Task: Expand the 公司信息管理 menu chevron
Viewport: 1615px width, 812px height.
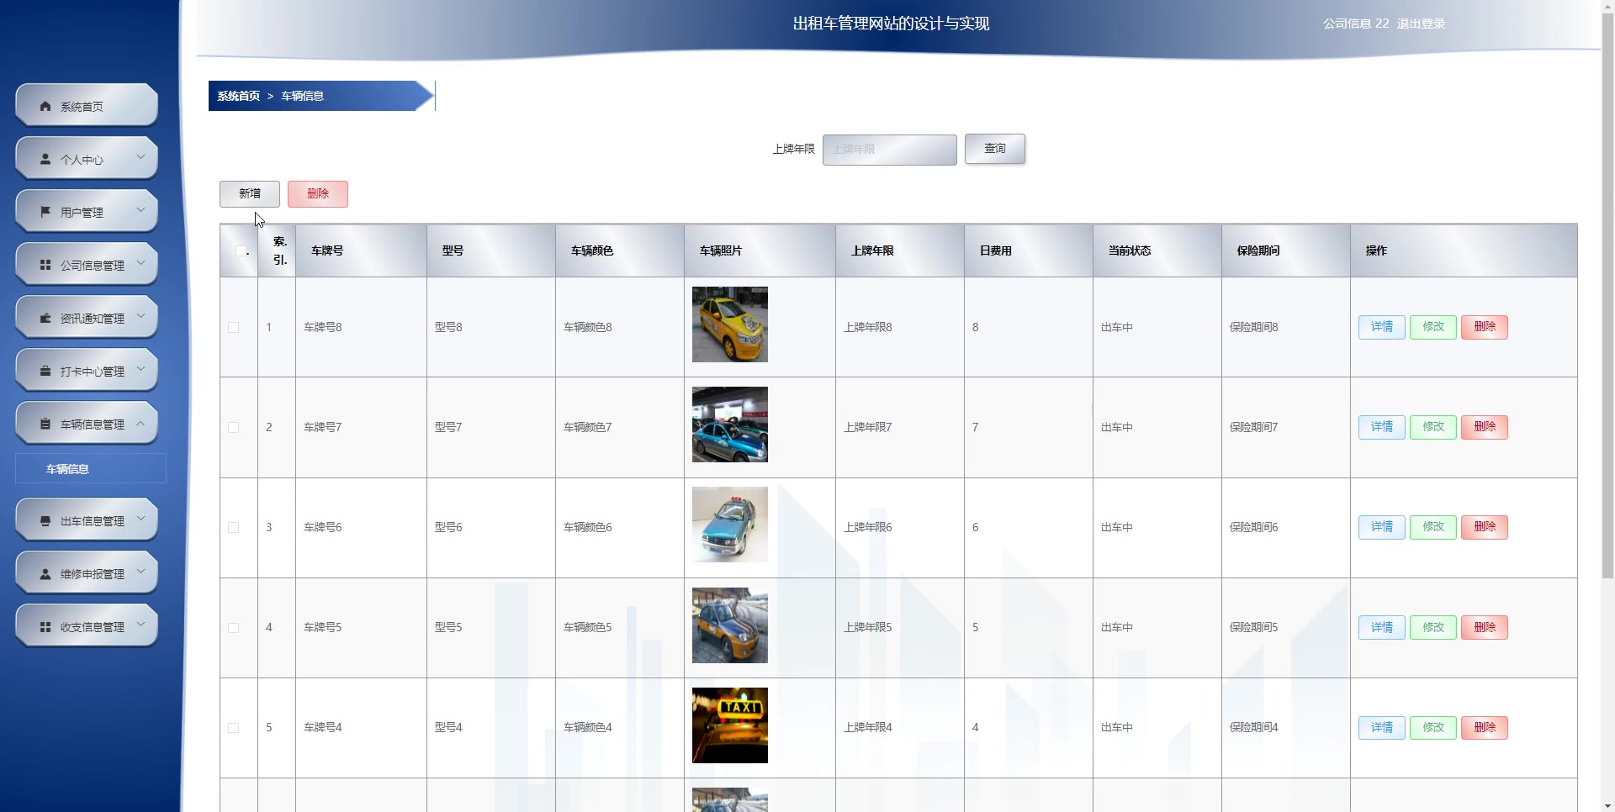Action: pyautogui.click(x=140, y=263)
